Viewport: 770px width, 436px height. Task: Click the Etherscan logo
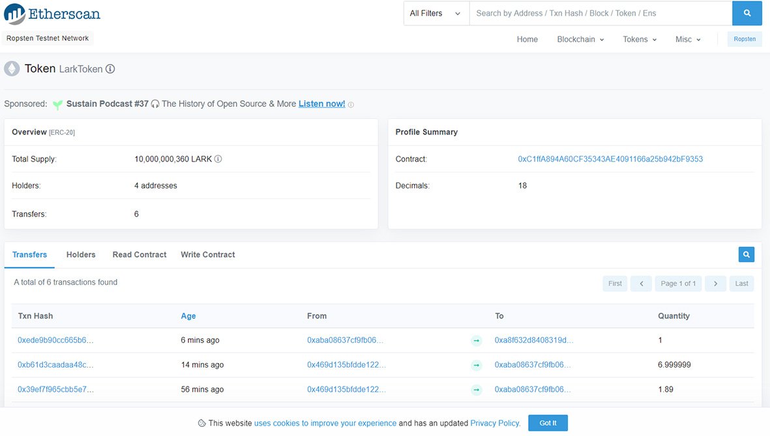click(x=52, y=14)
